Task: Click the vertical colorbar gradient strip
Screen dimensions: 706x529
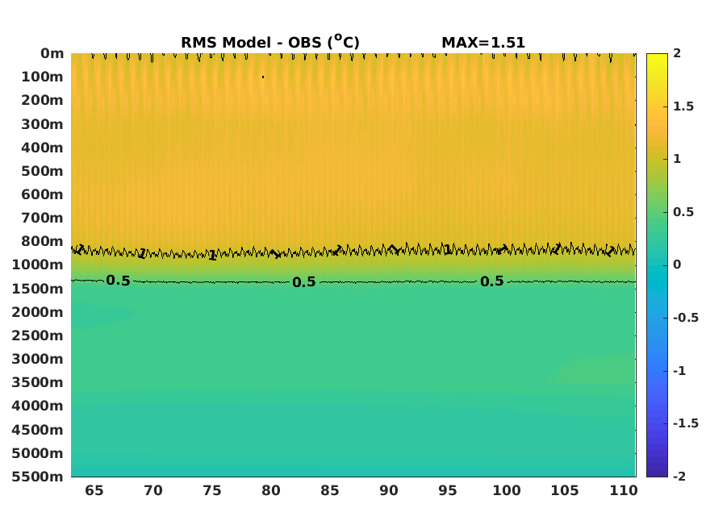Action: click(x=657, y=265)
